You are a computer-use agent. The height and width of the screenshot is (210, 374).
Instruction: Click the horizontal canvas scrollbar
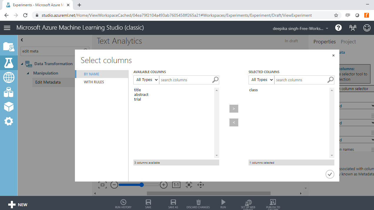[x=209, y=193]
